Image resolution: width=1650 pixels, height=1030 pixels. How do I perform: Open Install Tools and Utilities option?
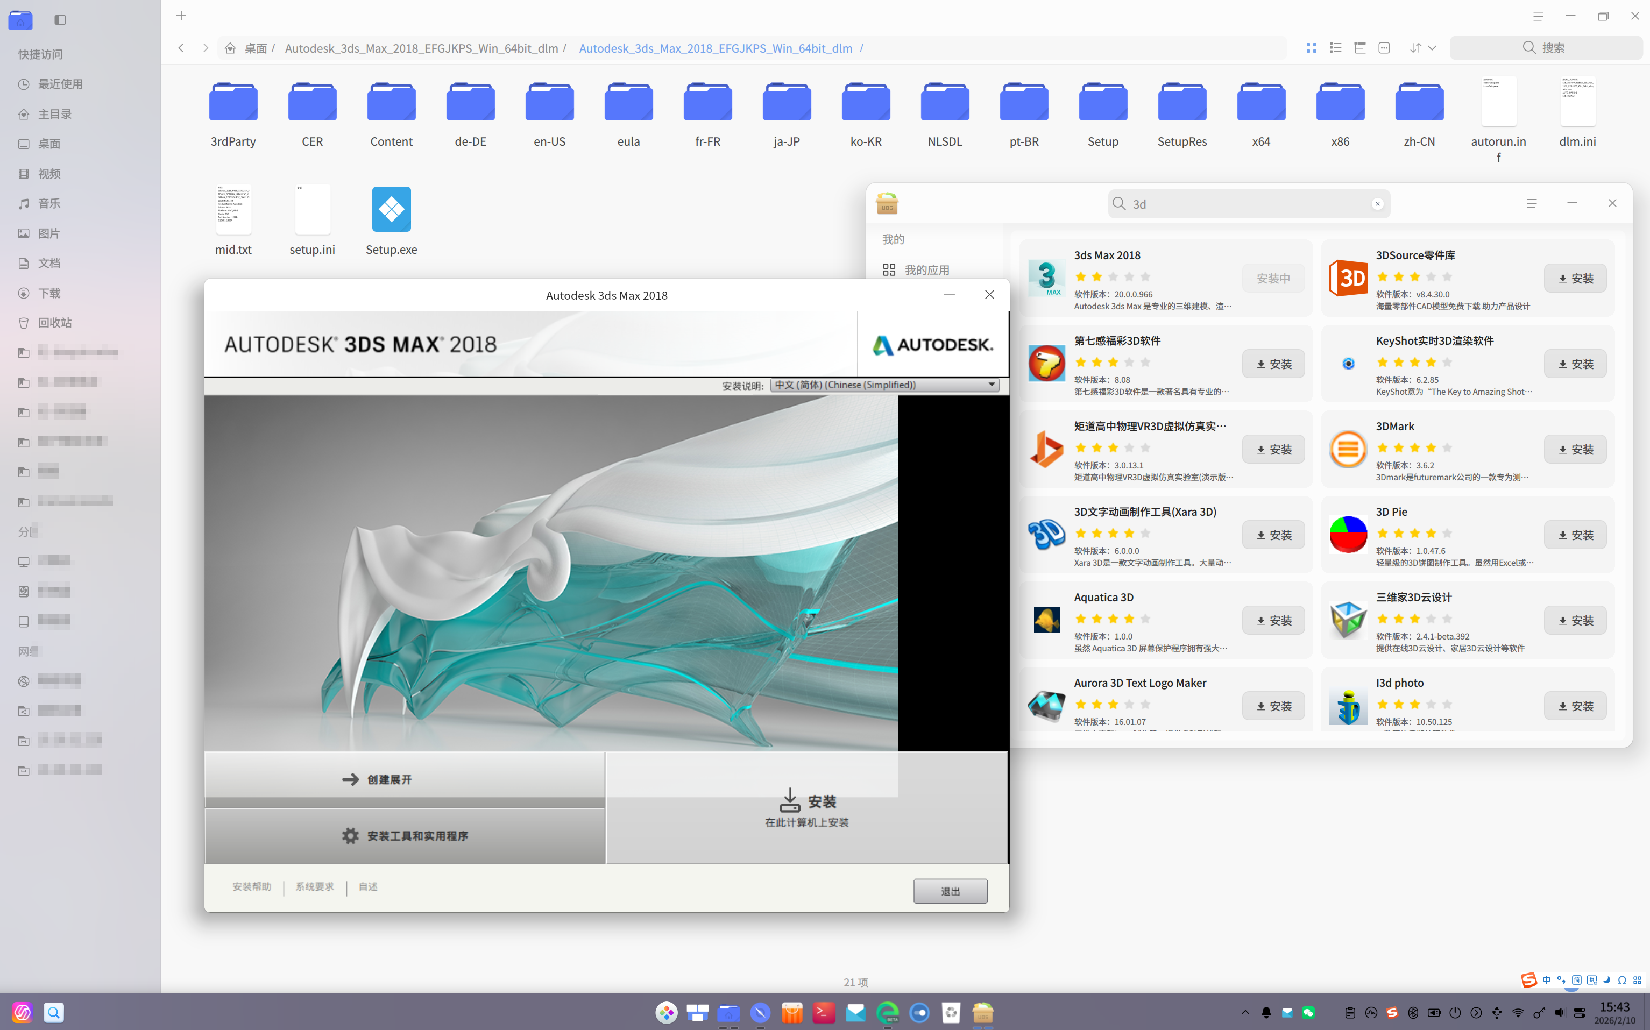(405, 836)
